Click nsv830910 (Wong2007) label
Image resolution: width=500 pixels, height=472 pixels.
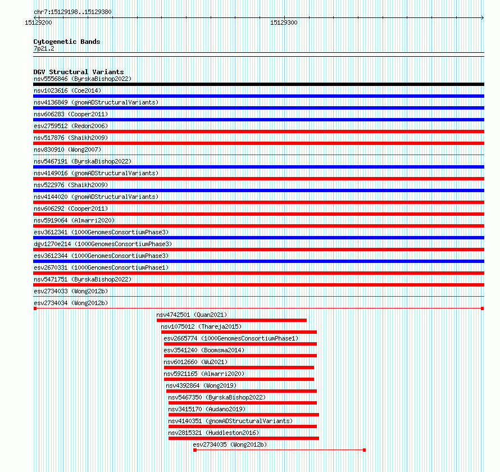click(x=67, y=149)
